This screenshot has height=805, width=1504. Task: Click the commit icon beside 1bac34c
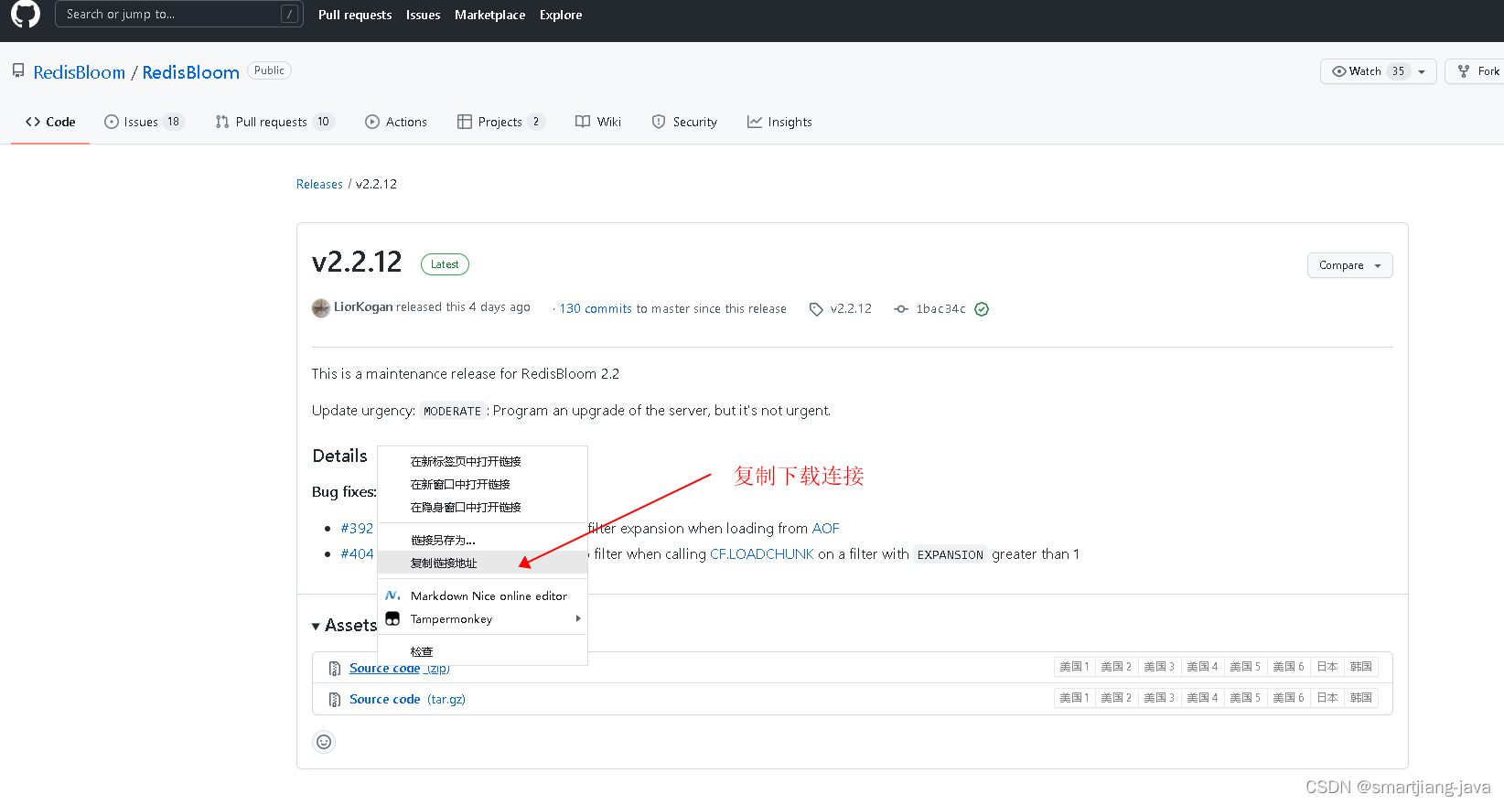click(901, 309)
